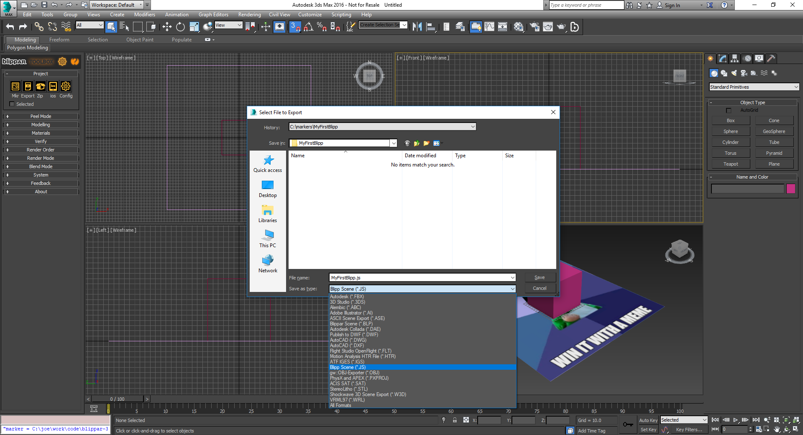
Task: Go to Quick access location
Action: 268,164
